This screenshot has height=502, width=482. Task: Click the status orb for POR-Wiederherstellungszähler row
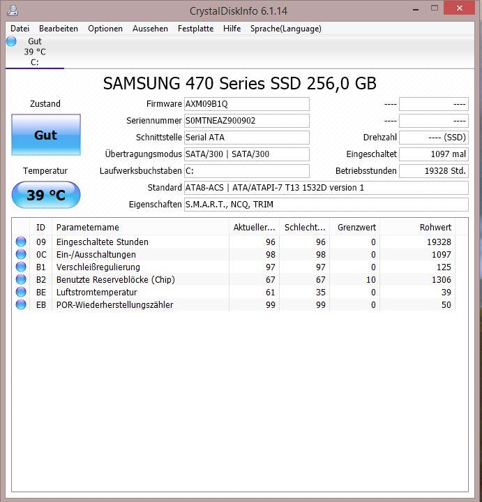21,304
